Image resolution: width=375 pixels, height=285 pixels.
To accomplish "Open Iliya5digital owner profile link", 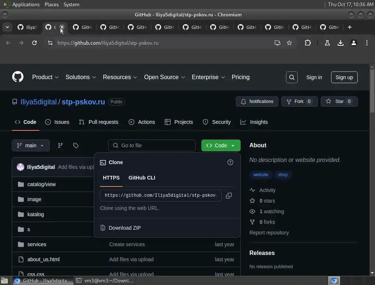I will click(38, 102).
